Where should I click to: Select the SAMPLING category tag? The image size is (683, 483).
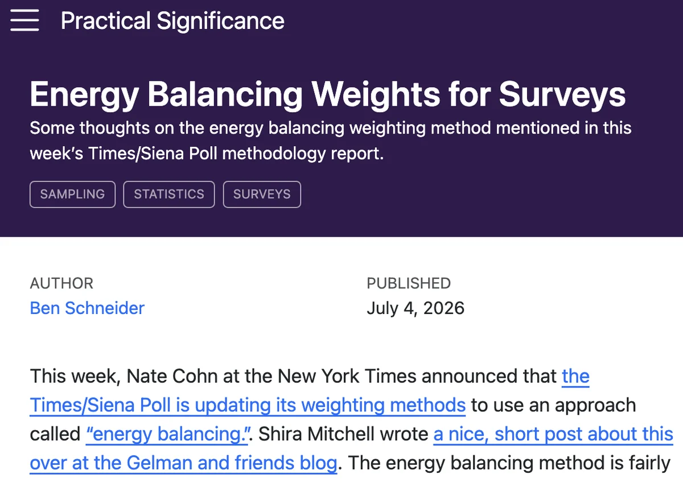coord(72,194)
